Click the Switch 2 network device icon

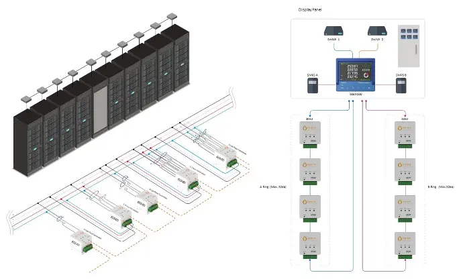point(378,31)
